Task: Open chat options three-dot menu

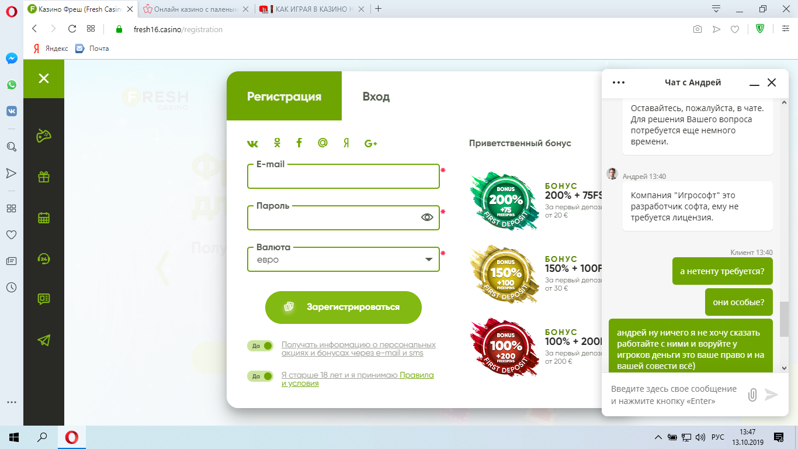Action: 619,82
